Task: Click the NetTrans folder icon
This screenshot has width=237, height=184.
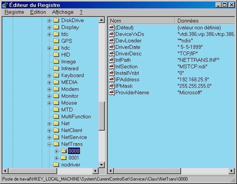Action: 56,144
